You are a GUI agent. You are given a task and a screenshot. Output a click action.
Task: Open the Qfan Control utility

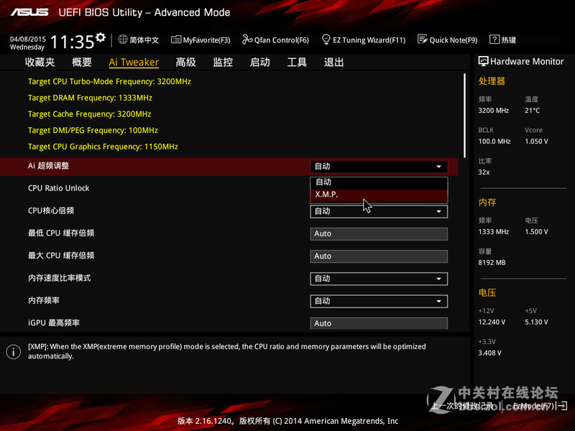[275, 40]
